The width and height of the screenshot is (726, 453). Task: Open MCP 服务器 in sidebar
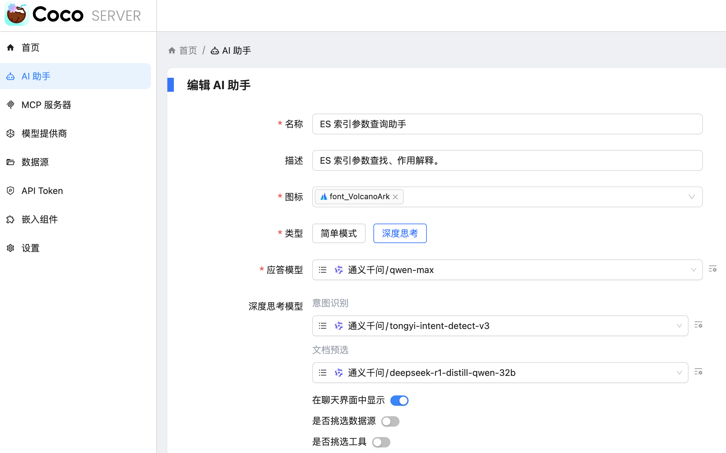(x=46, y=105)
